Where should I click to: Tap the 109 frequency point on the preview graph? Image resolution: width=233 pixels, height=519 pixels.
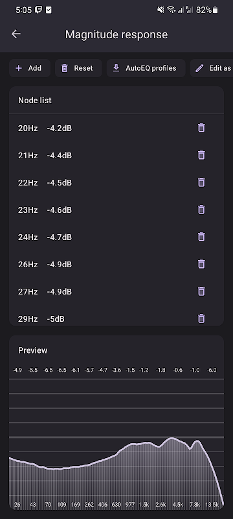coord(61,505)
